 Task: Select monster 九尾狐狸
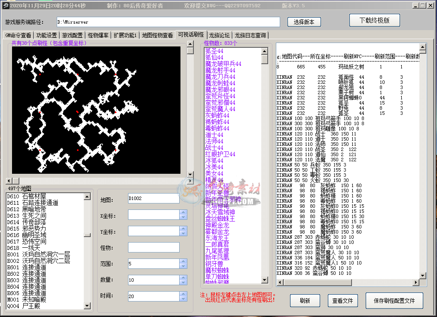[217, 251]
